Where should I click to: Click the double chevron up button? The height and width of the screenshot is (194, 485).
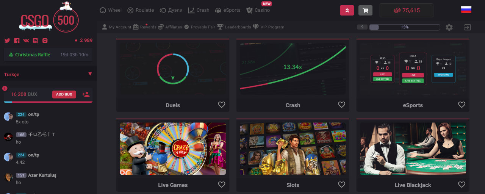click(x=347, y=10)
